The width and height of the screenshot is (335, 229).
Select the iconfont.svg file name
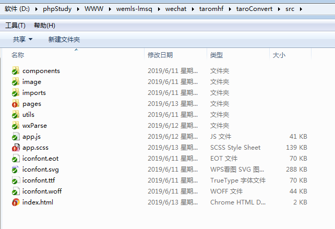(x=40, y=170)
